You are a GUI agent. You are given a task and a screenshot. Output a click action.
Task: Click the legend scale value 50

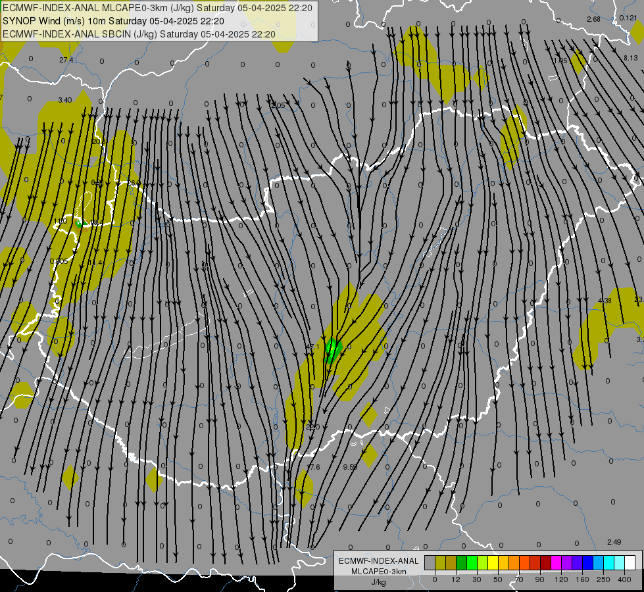[x=498, y=580]
